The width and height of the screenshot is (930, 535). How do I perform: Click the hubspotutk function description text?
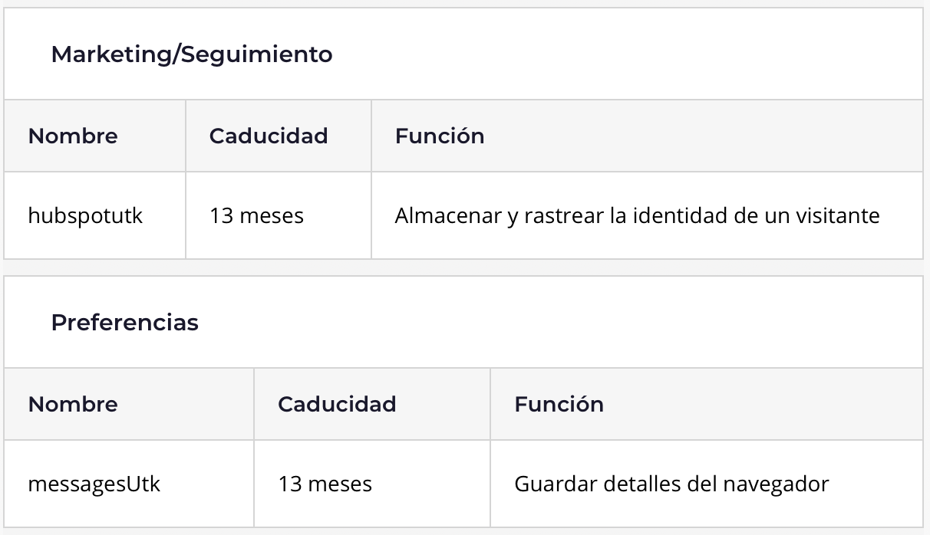(x=637, y=216)
